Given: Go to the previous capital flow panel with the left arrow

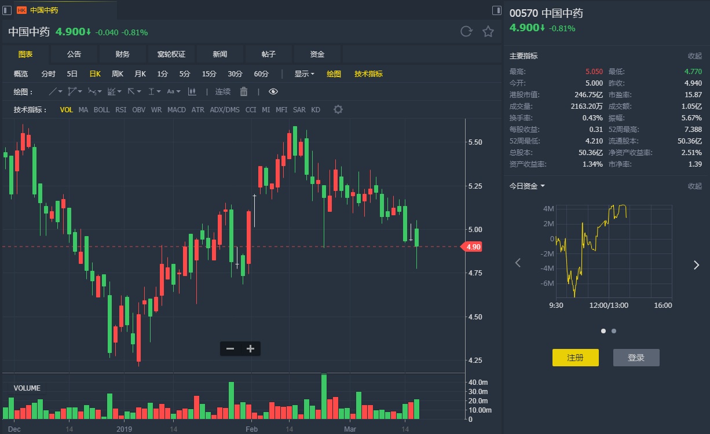Looking at the screenshot, I should tap(518, 263).
